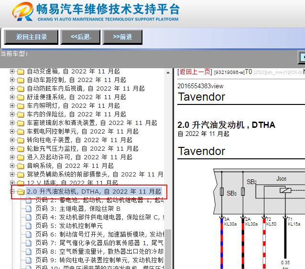Select 舒适便捷系统, 自 2022 年 11 月起

click(76, 97)
